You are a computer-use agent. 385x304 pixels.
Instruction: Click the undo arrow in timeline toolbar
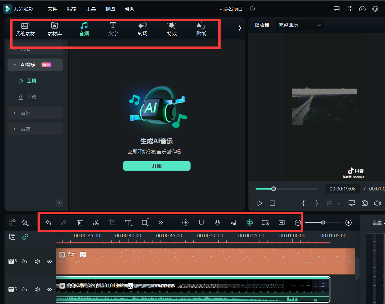coord(48,223)
